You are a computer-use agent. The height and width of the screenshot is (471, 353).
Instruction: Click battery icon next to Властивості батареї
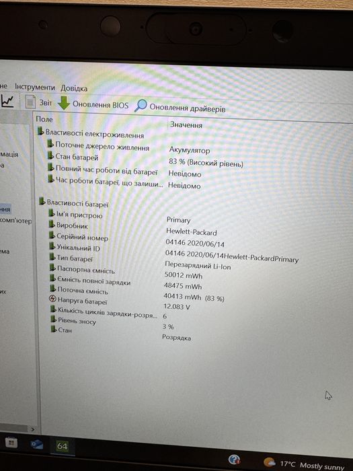(x=42, y=201)
